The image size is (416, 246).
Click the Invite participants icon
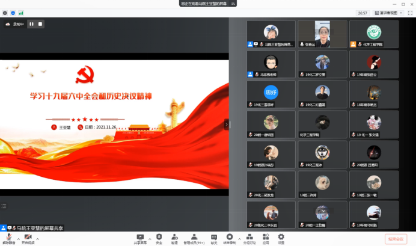[x=174, y=238]
